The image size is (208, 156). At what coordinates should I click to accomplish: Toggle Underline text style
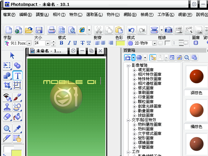75,43
